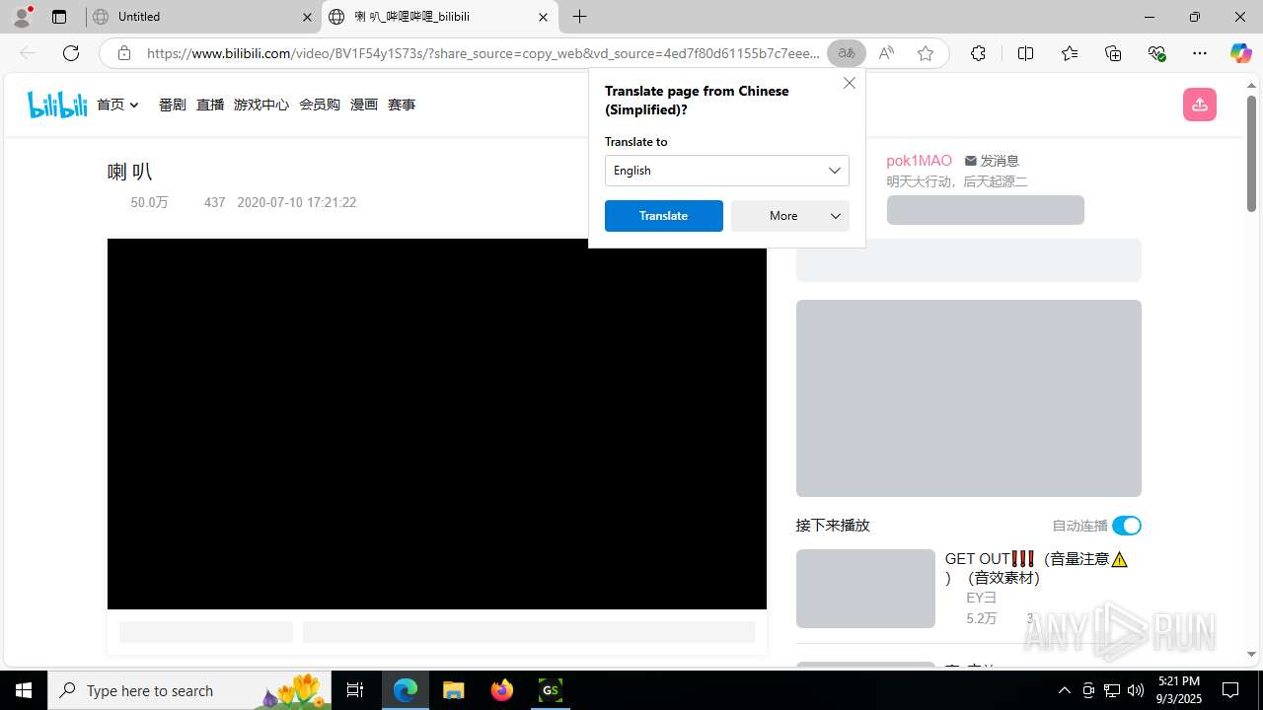Click the taskbar clock 5:21 PM

coord(1179,690)
